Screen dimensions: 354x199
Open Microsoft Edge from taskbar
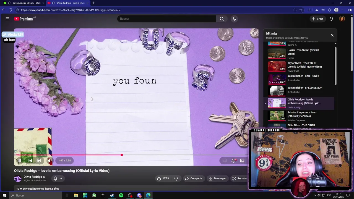tap(148, 195)
